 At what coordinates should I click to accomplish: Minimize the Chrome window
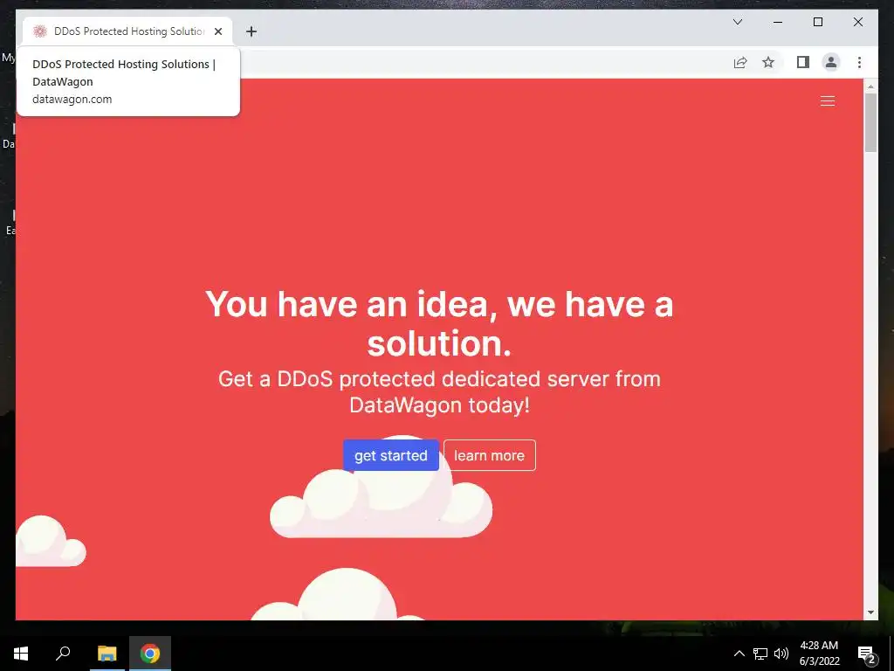778,22
